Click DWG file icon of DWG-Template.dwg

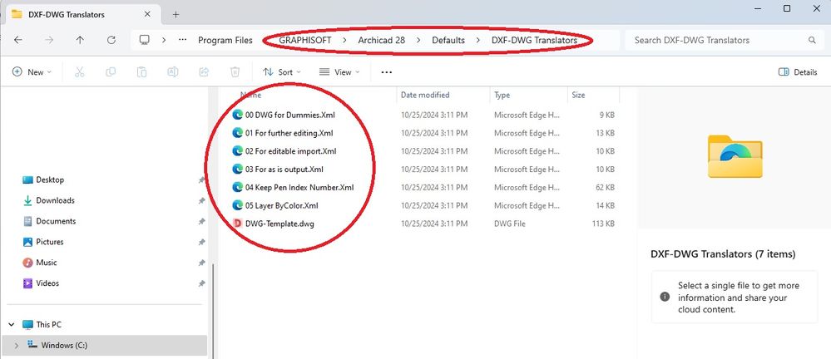click(x=237, y=224)
